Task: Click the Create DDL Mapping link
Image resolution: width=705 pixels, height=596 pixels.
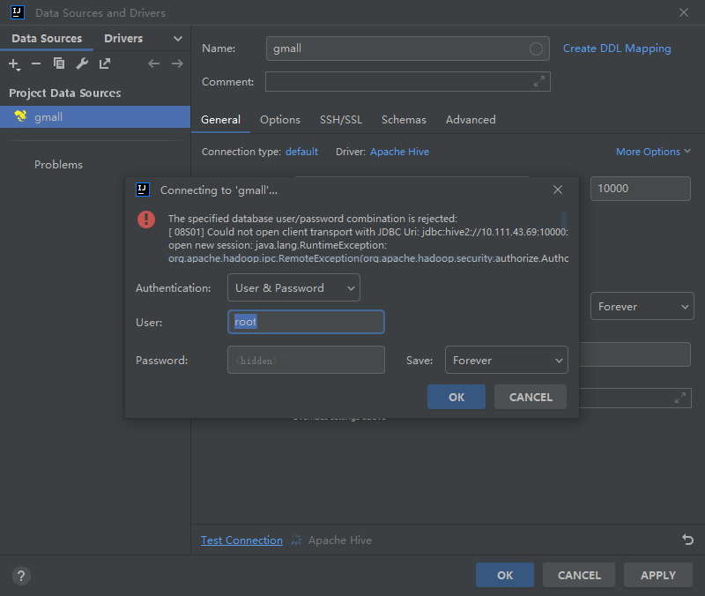Action: pos(617,48)
